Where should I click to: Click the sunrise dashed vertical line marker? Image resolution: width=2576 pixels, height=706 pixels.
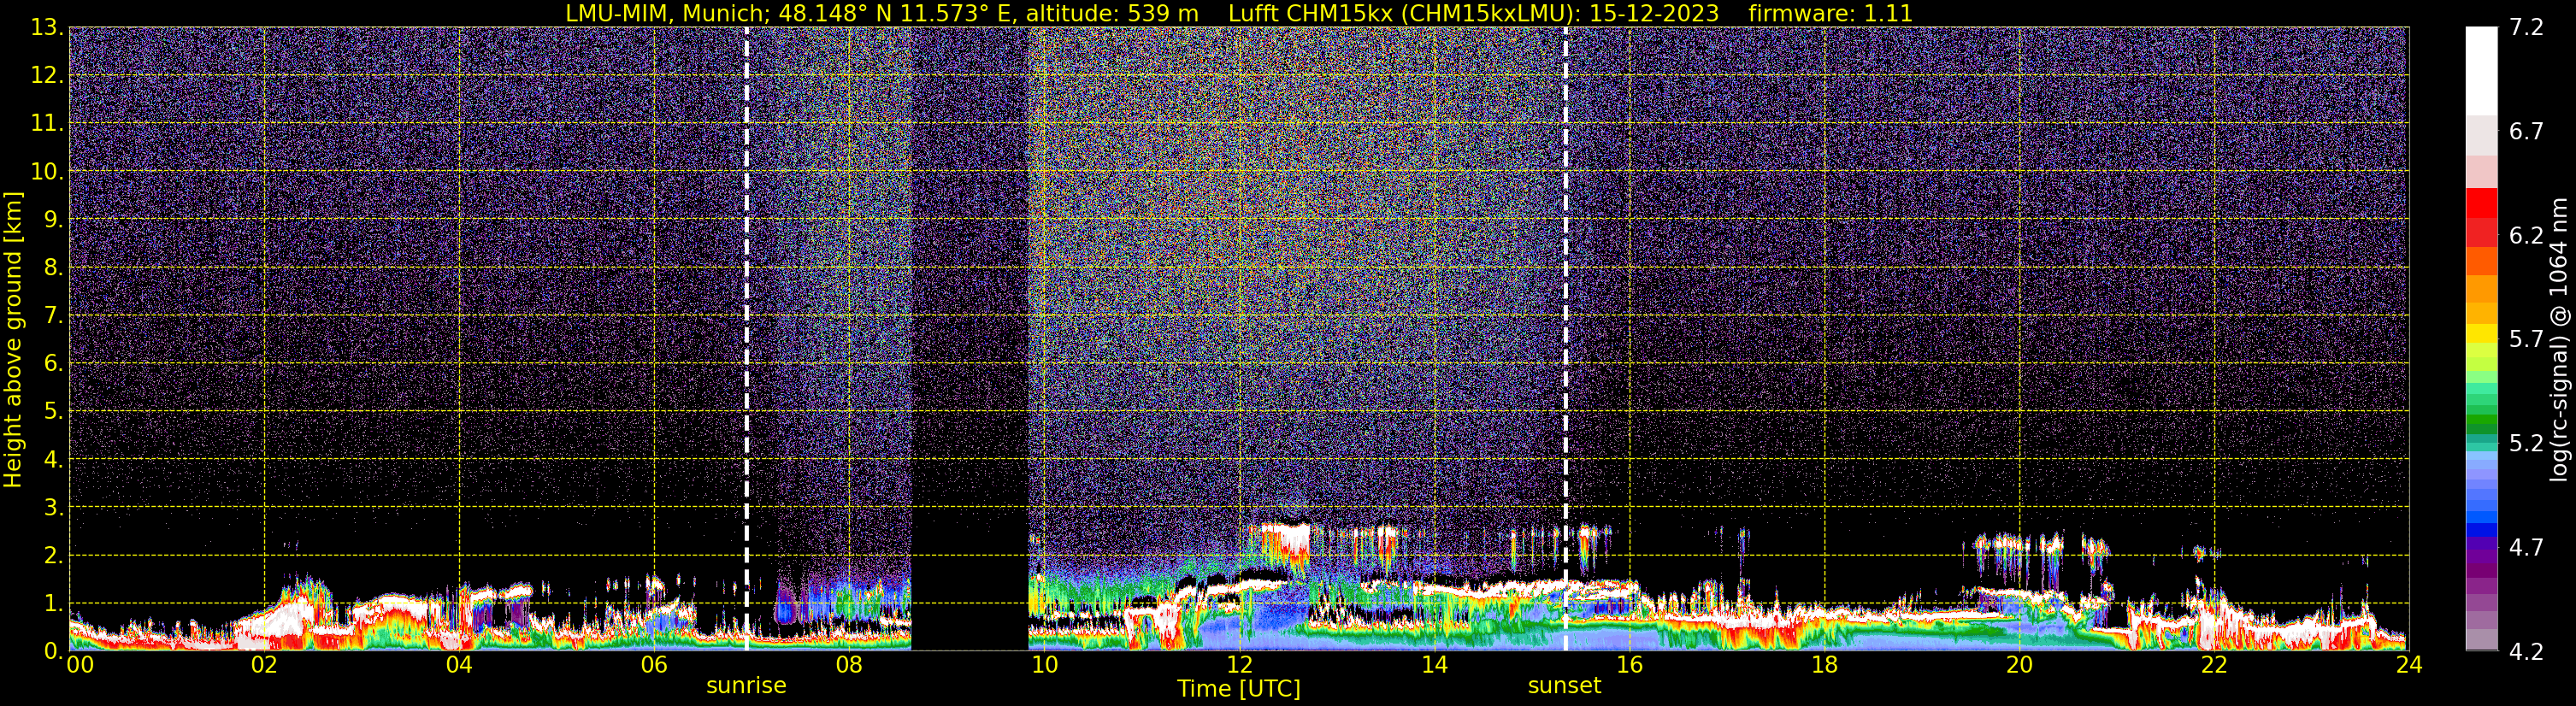point(746,340)
